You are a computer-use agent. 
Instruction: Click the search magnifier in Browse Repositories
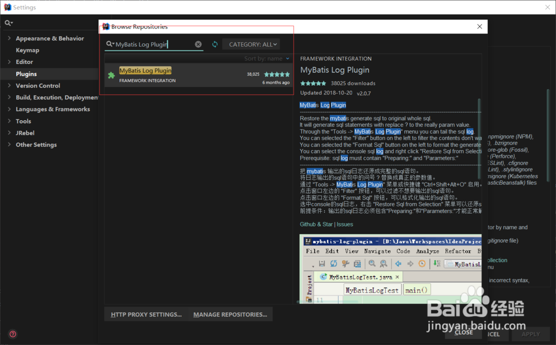[110, 44]
